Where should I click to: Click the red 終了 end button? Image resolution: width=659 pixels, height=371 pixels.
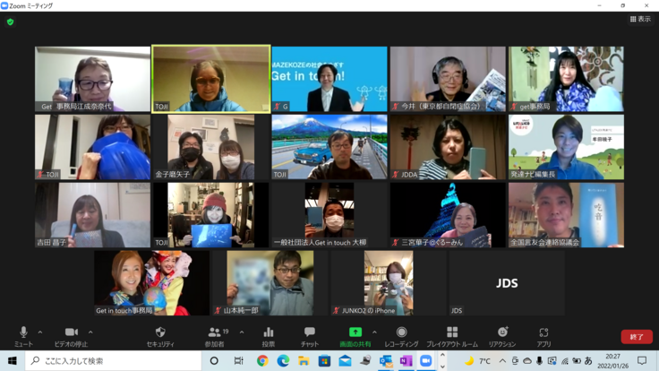click(x=637, y=337)
